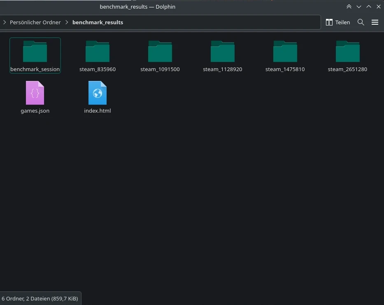Viewport: 384px width, 305px height.
Task: Click the steam_2651280 label text
Action: click(347, 69)
